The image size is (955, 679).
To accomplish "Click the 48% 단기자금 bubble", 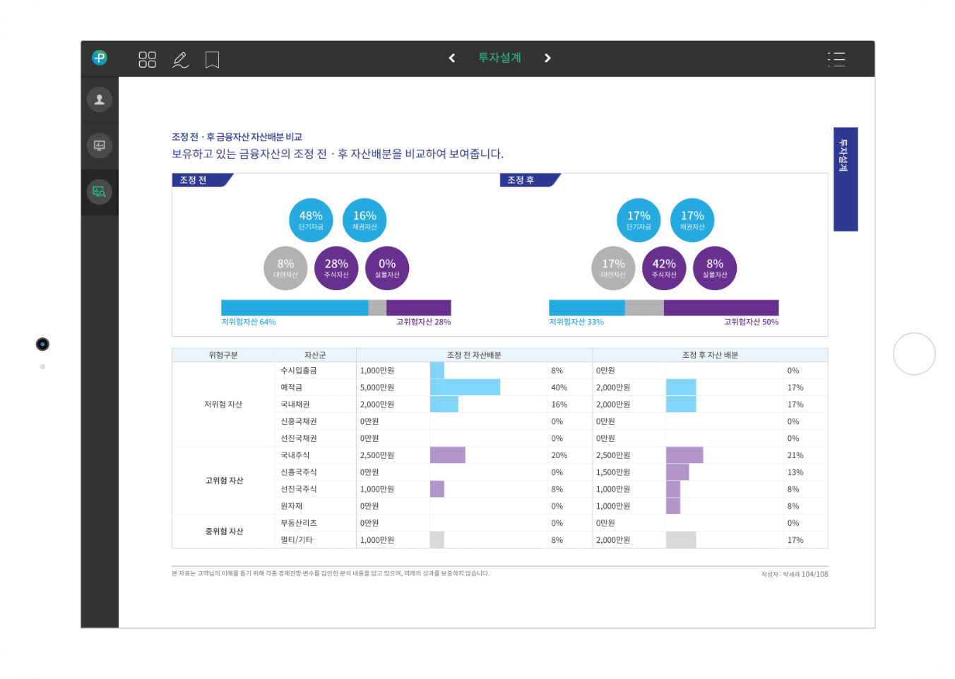I will (x=311, y=220).
